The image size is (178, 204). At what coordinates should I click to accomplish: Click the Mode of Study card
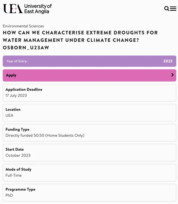pyautogui.click(x=89, y=172)
